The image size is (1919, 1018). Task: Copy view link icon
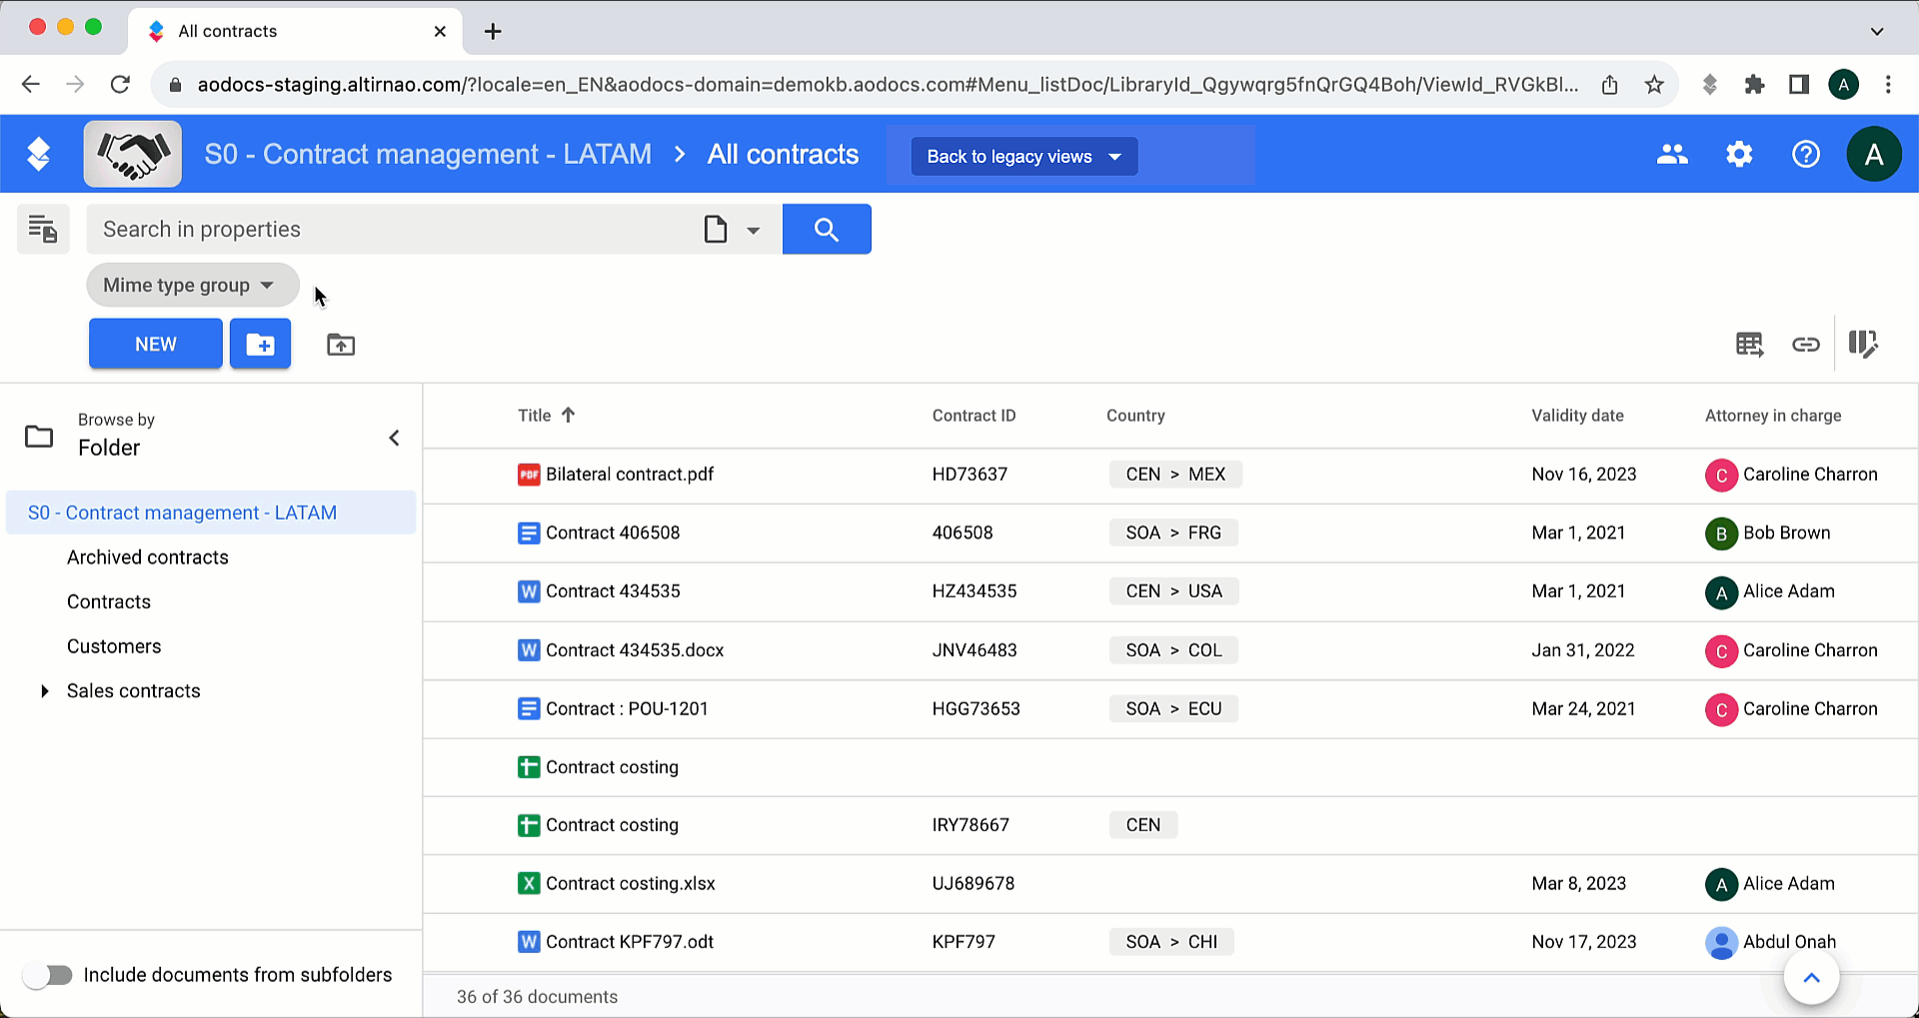pos(1805,345)
